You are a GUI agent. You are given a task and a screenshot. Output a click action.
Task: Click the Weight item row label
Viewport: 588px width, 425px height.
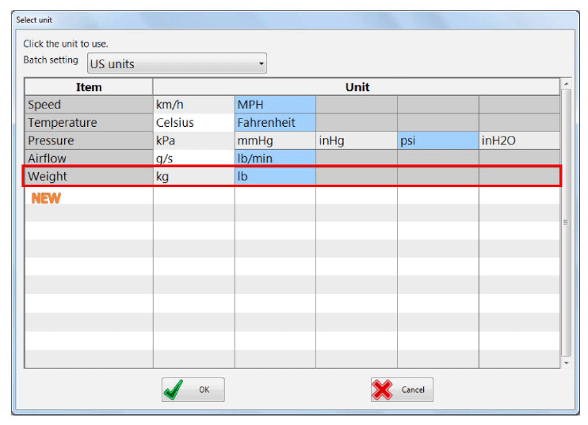(89, 177)
